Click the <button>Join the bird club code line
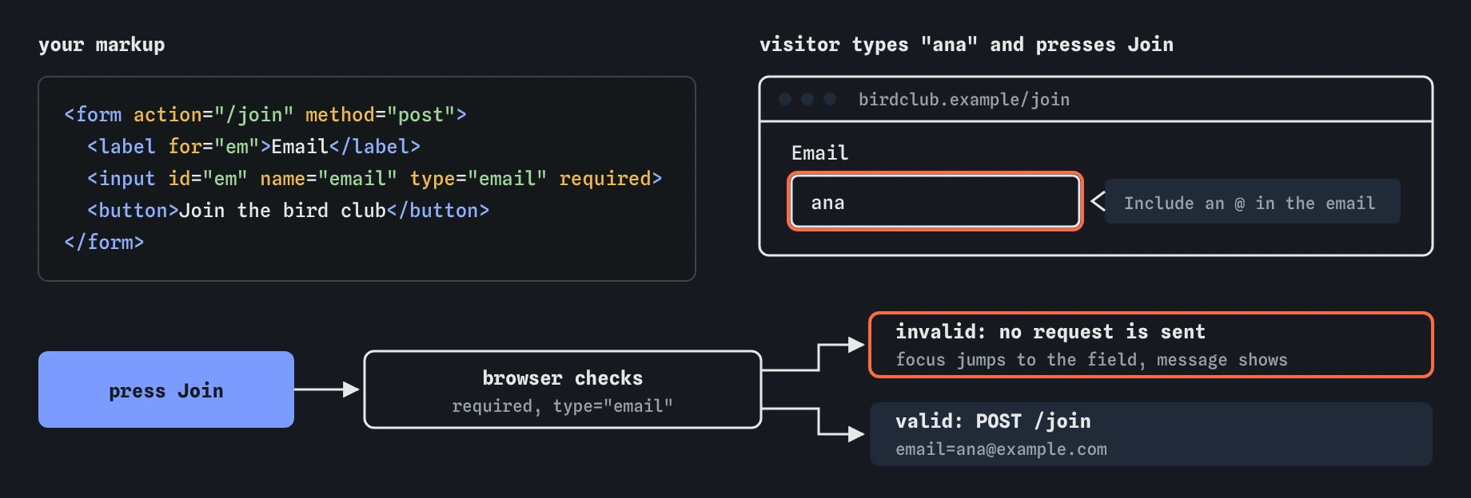 (288, 211)
